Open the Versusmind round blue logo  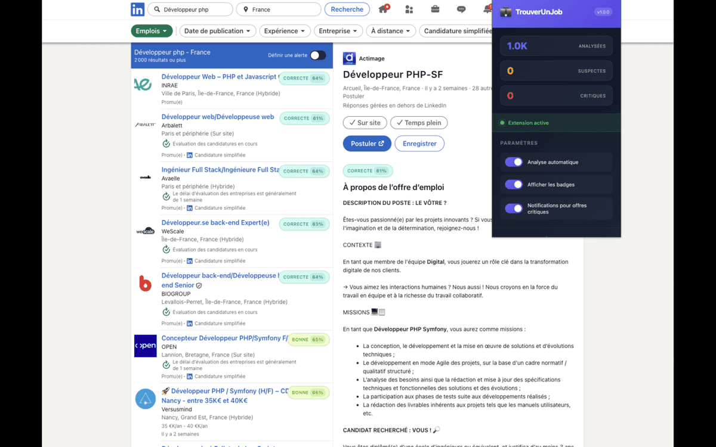(145, 399)
